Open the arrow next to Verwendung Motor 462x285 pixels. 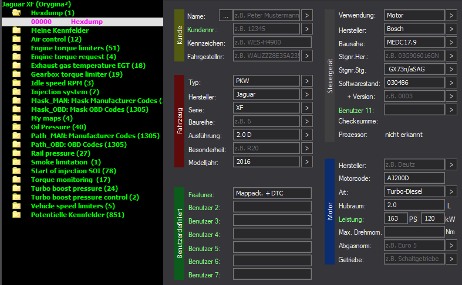[x=451, y=15]
